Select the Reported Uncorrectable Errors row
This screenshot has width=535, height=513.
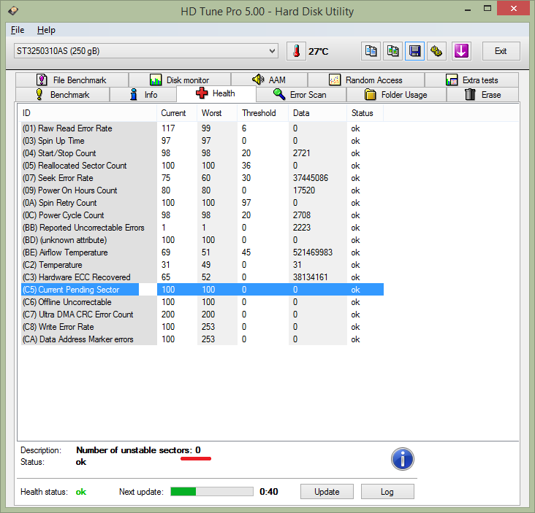click(202, 228)
